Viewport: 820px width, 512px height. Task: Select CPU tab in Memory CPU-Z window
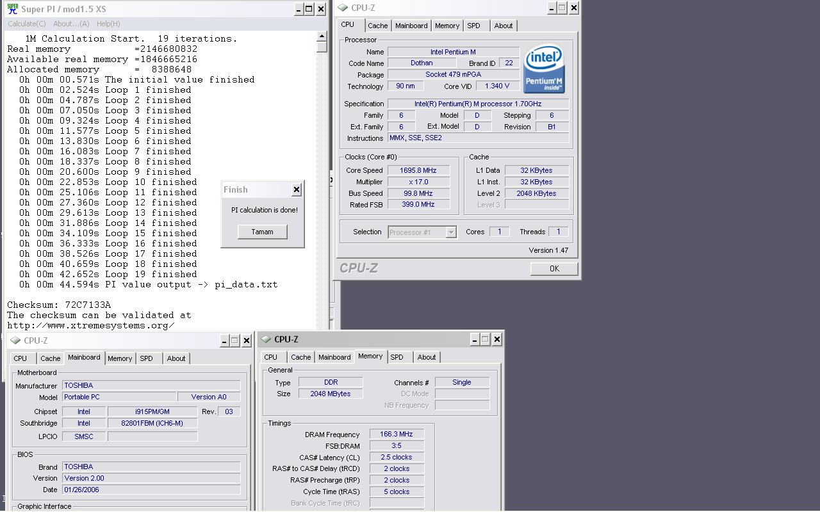(271, 357)
